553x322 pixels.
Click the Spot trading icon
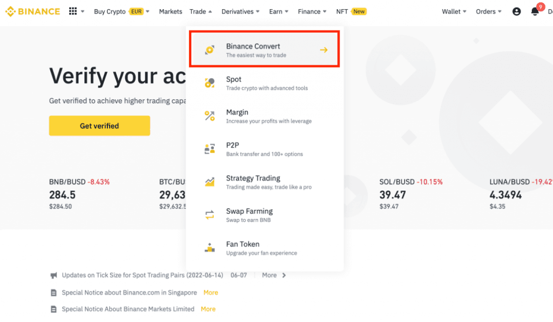[x=210, y=83]
